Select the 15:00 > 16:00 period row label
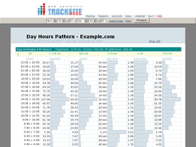The width and height of the screenshot is (196, 147). click(30, 95)
